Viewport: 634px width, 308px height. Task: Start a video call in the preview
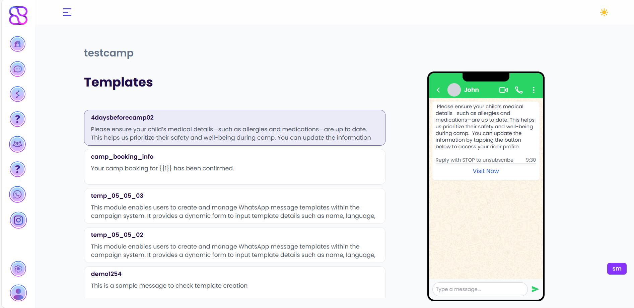503,90
